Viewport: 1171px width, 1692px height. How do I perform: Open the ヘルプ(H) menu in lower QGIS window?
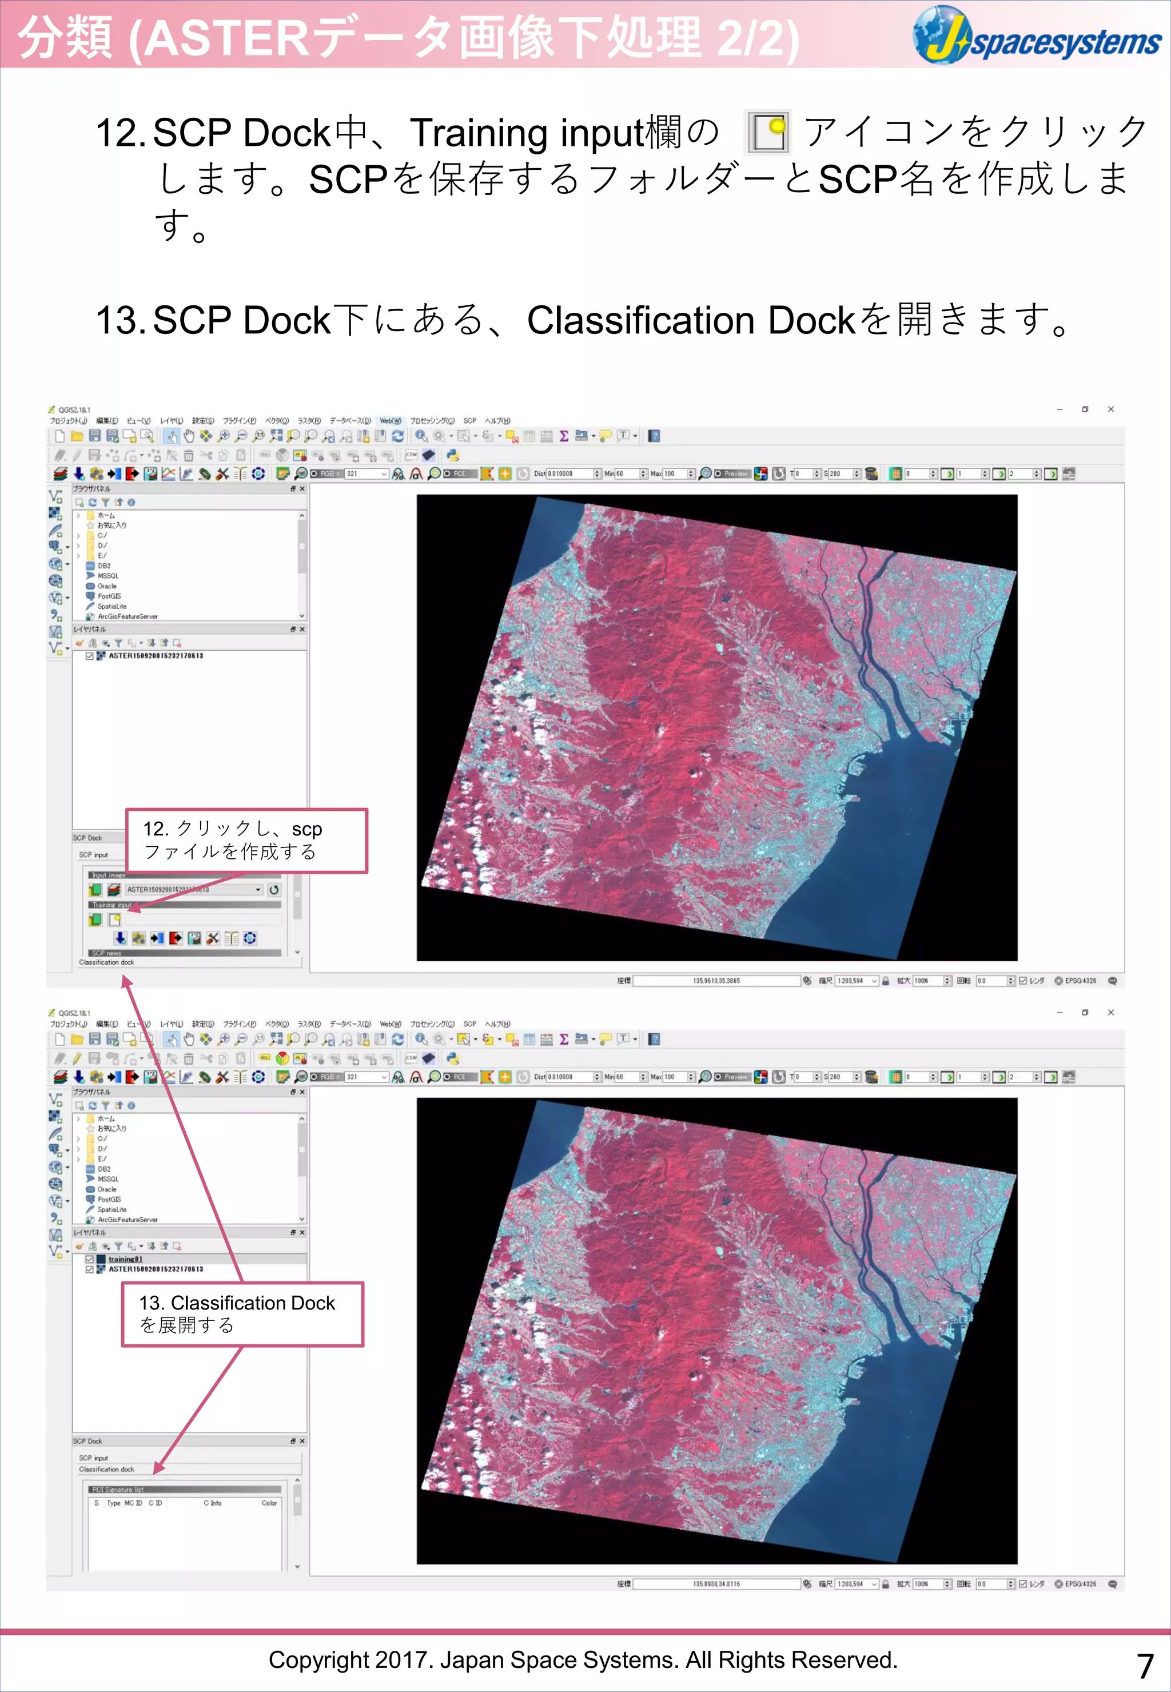coord(497,1024)
